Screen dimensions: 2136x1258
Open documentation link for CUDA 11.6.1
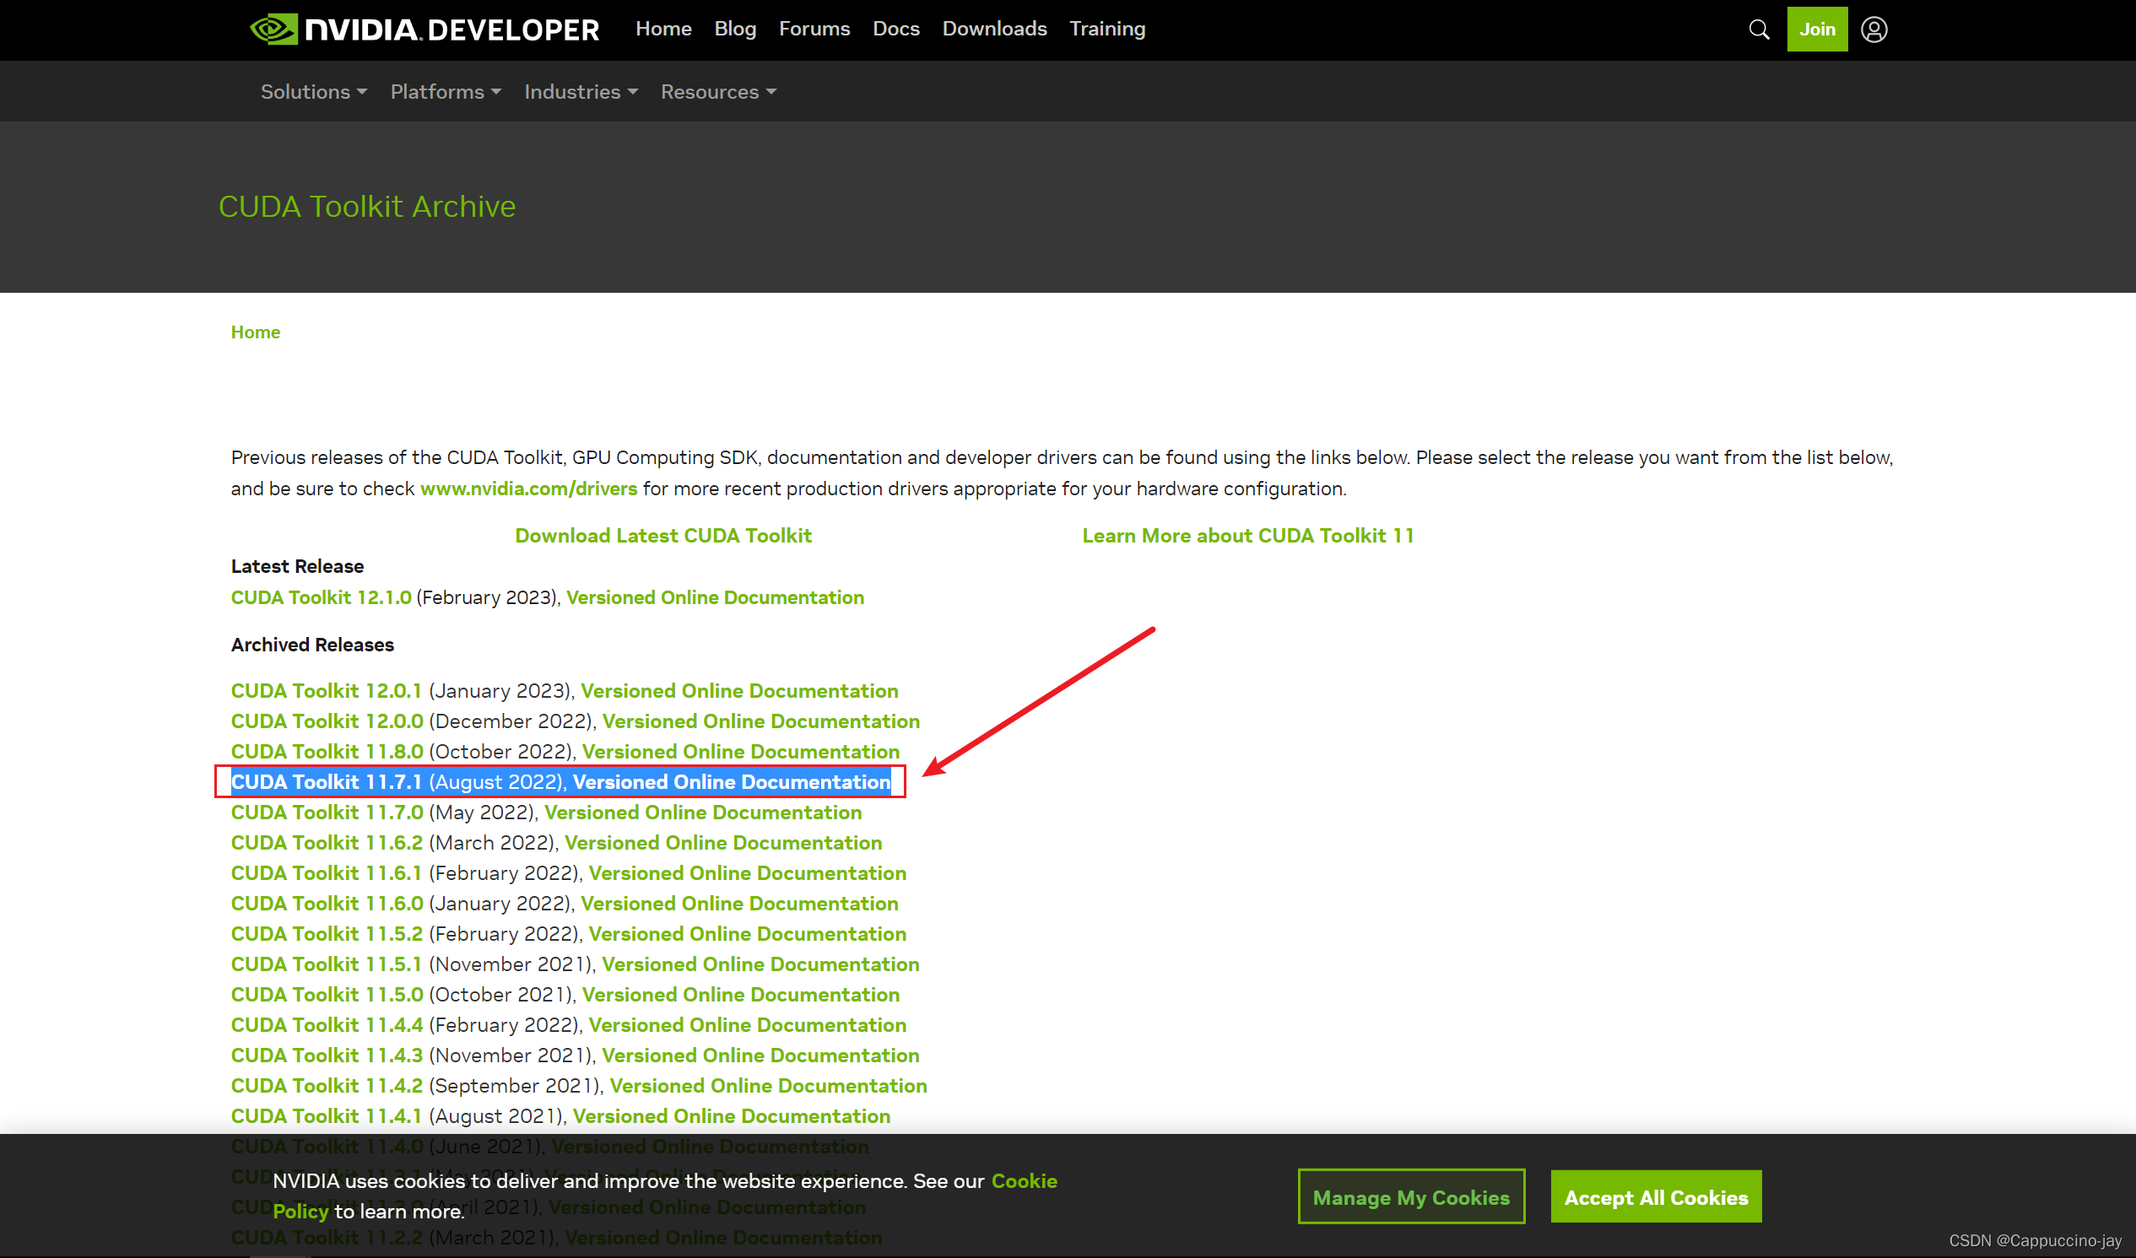[x=747, y=874]
